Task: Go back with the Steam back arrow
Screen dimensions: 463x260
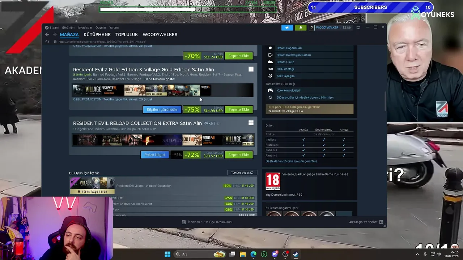Action: 47,35
